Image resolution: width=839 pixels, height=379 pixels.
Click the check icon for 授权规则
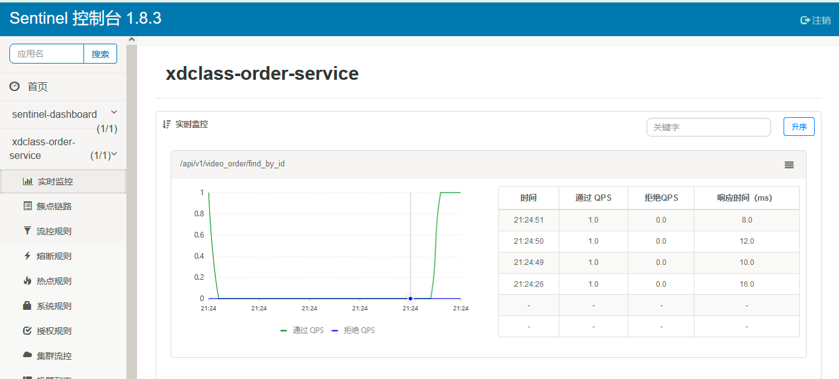coord(27,330)
